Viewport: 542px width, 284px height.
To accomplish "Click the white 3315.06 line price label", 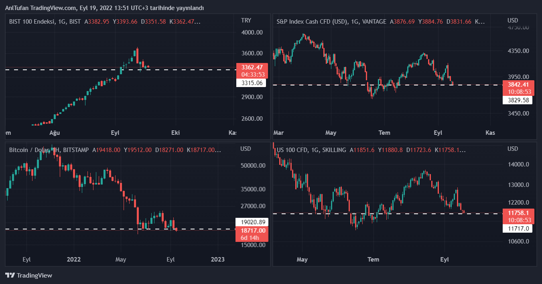I will tap(252, 83).
